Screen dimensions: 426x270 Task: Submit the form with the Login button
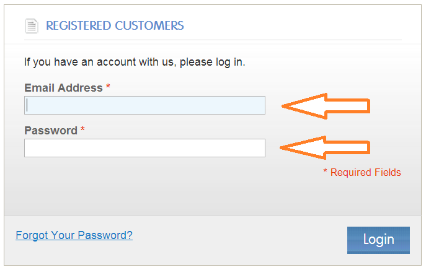point(378,240)
